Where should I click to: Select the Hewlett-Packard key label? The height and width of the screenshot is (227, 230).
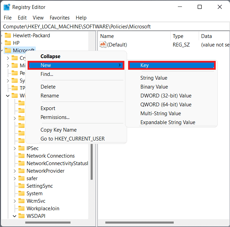click(x=31, y=36)
